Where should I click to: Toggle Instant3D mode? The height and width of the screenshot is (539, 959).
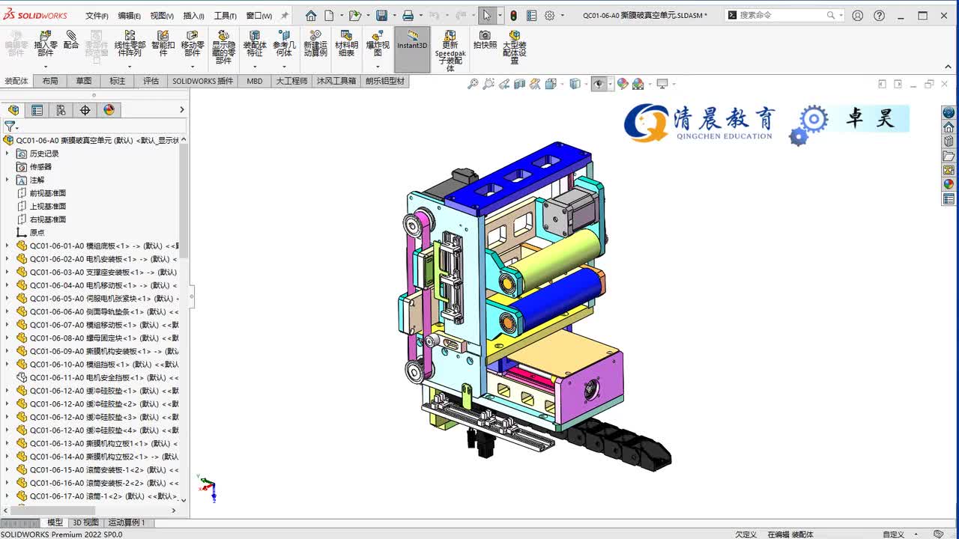(x=412, y=49)
